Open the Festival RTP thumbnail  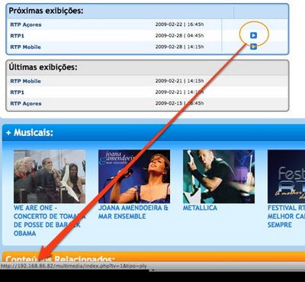pyautogui.click(x=286, y=177)
